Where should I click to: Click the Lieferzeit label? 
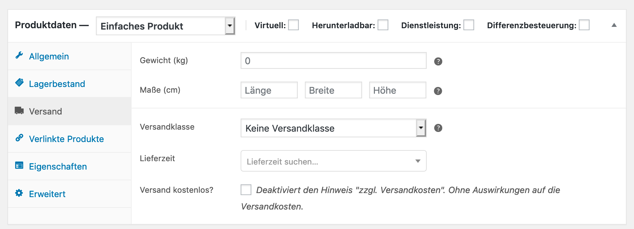point(157,158)
